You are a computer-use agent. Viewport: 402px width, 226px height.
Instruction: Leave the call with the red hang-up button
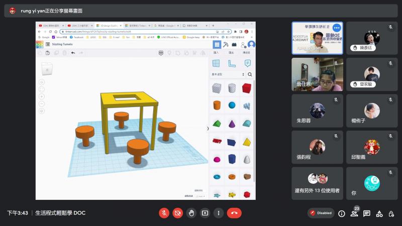click(234, 213)
